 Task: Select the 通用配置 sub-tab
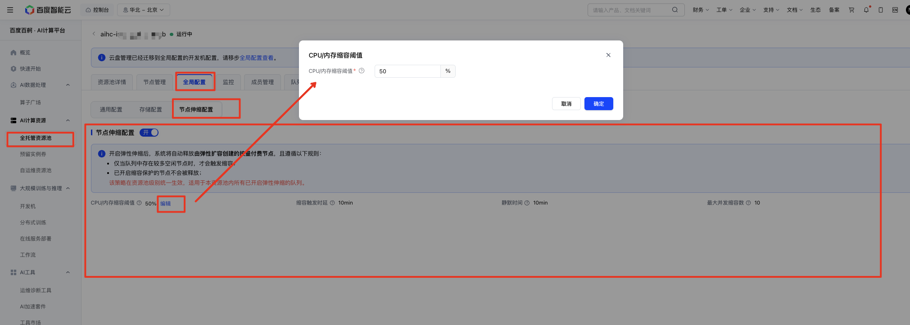point(111,110)
